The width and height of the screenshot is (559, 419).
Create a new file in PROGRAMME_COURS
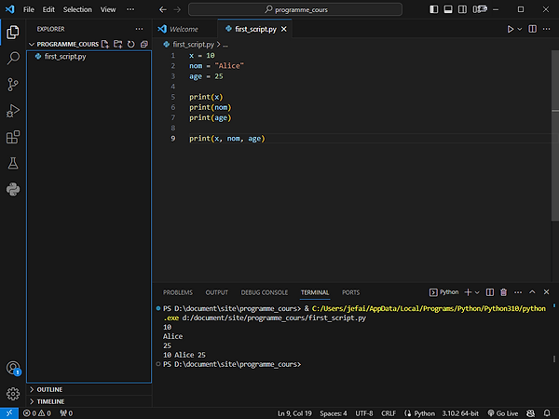pyautogui.click(x=104, y=44)
